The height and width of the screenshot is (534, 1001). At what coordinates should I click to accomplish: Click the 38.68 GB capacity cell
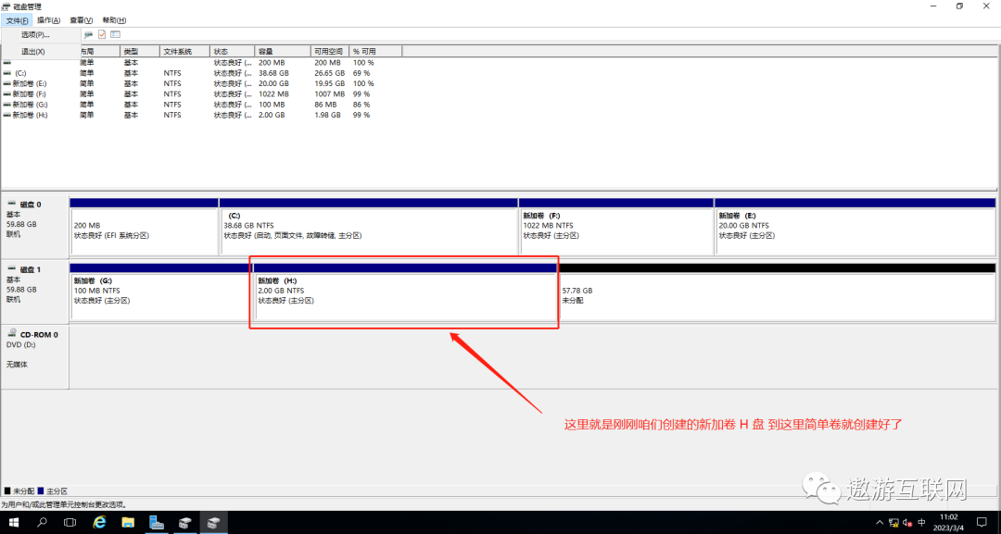273,73
